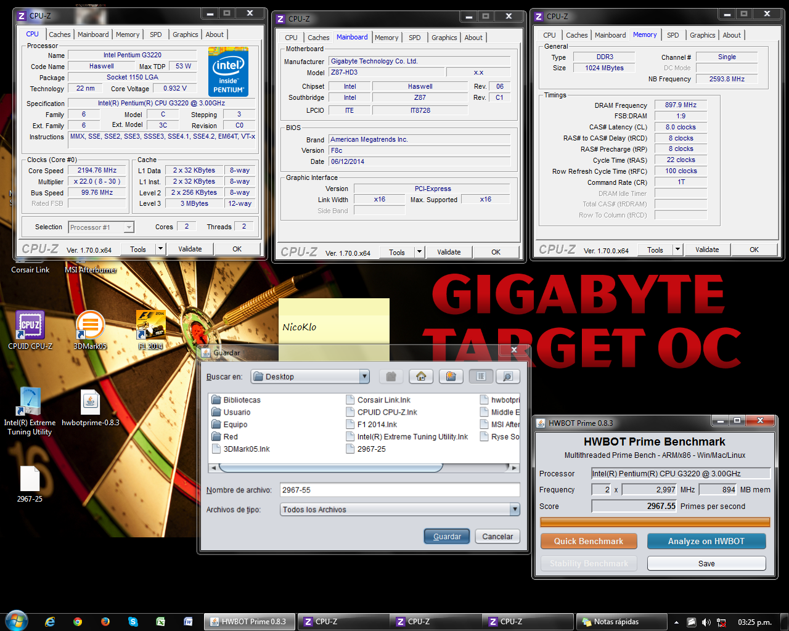
Task: Click the taskbar clock 03:25 p.m.
Action: point(754,622)
